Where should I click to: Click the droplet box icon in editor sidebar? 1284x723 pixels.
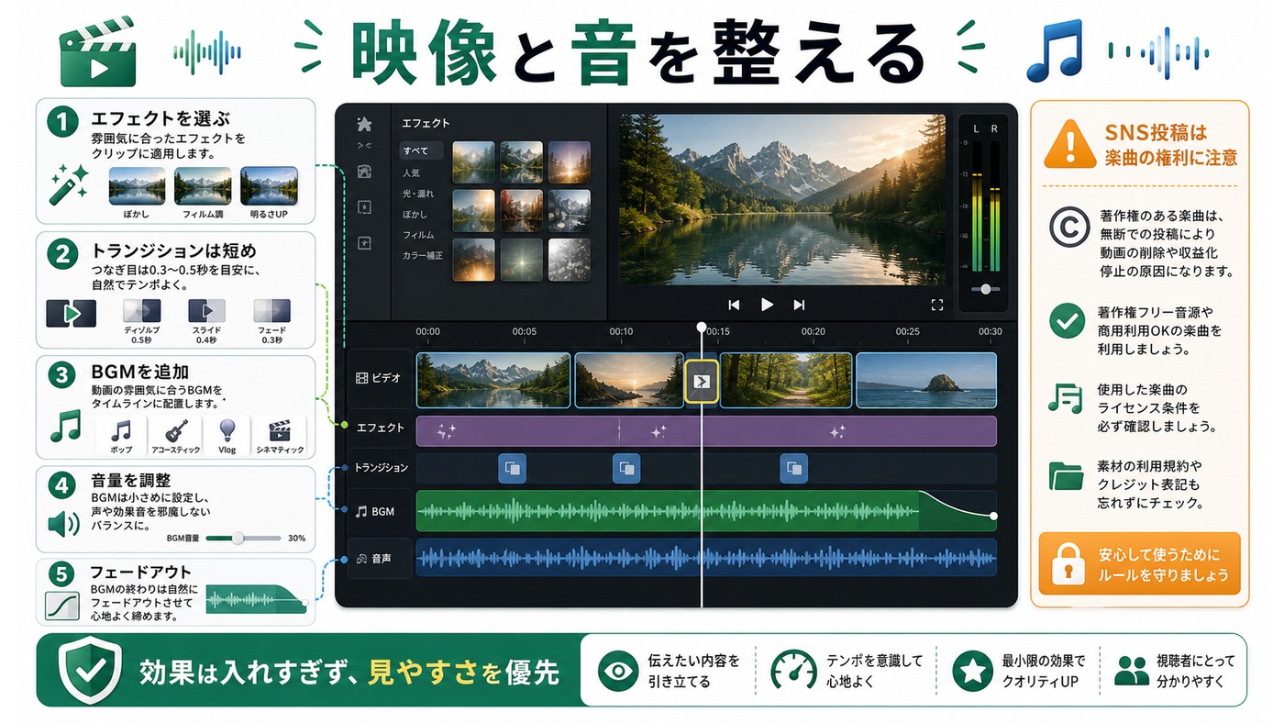click(364, 207)
